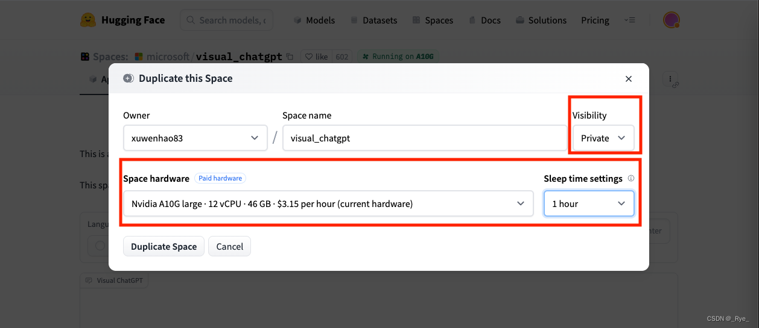Click the Running on A10G status badge
The height and width of the screenshot is (328, 759).
click(x=398, y=57)
